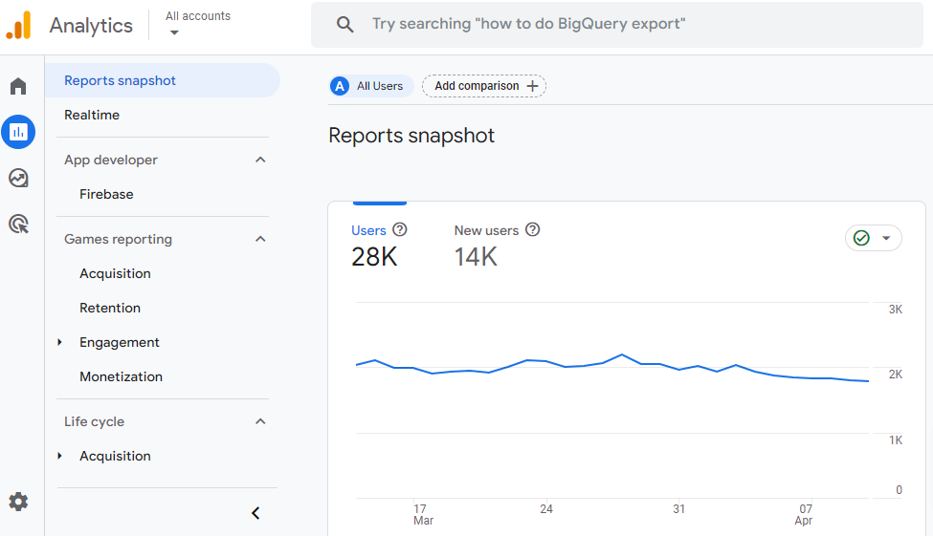Image resolution: width=933 pixels, height=536 pixels.
Task: Collapse the Games reporting section
Action: click(x=260, y=239)
